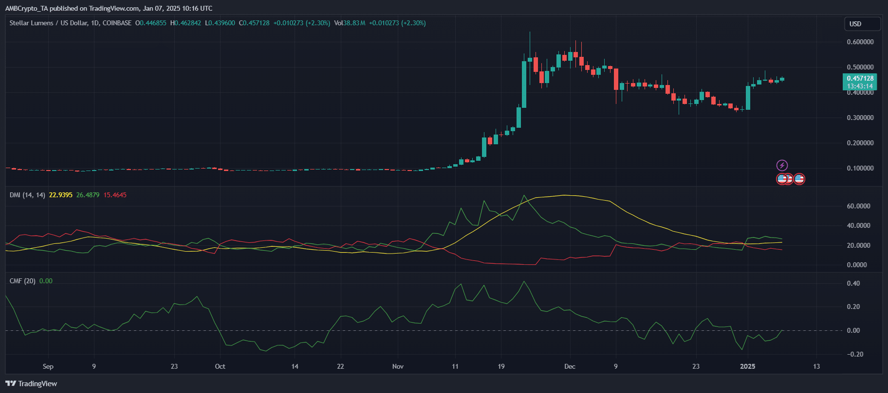Screen dimensions: 888x393
Task: Click the 60.0000 DMI axis label
Action: click(x=858, y=206)
